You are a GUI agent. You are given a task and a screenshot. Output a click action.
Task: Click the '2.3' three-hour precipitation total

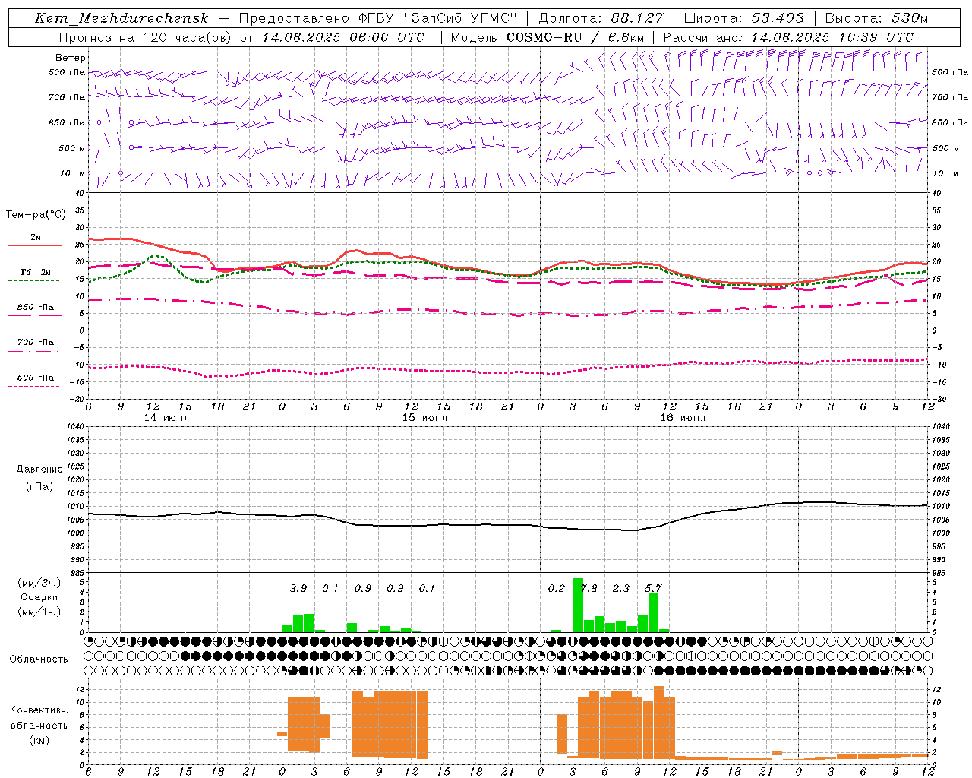(621, 588)
